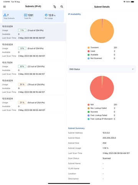Viewport: 138px width, 185px height.
Task: Tap '(22 out of 254 IPs)' text
Action: (36, 66)
